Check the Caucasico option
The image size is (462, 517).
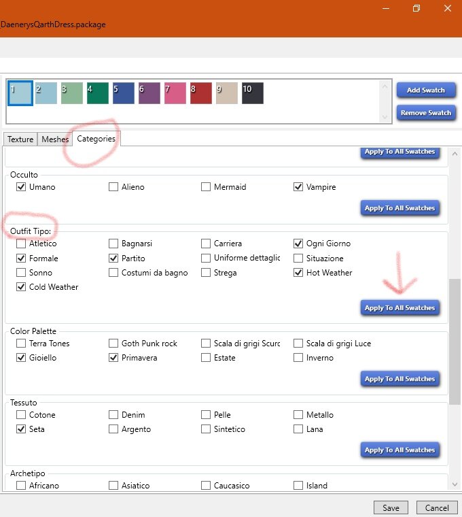pos(206,486)
